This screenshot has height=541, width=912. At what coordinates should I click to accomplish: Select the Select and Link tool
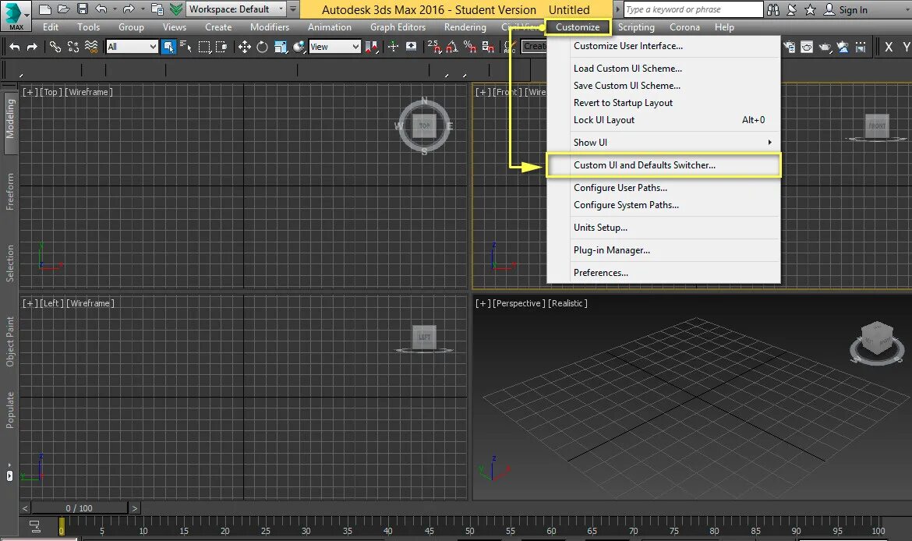pyautogui.click(x=55, y=47)
